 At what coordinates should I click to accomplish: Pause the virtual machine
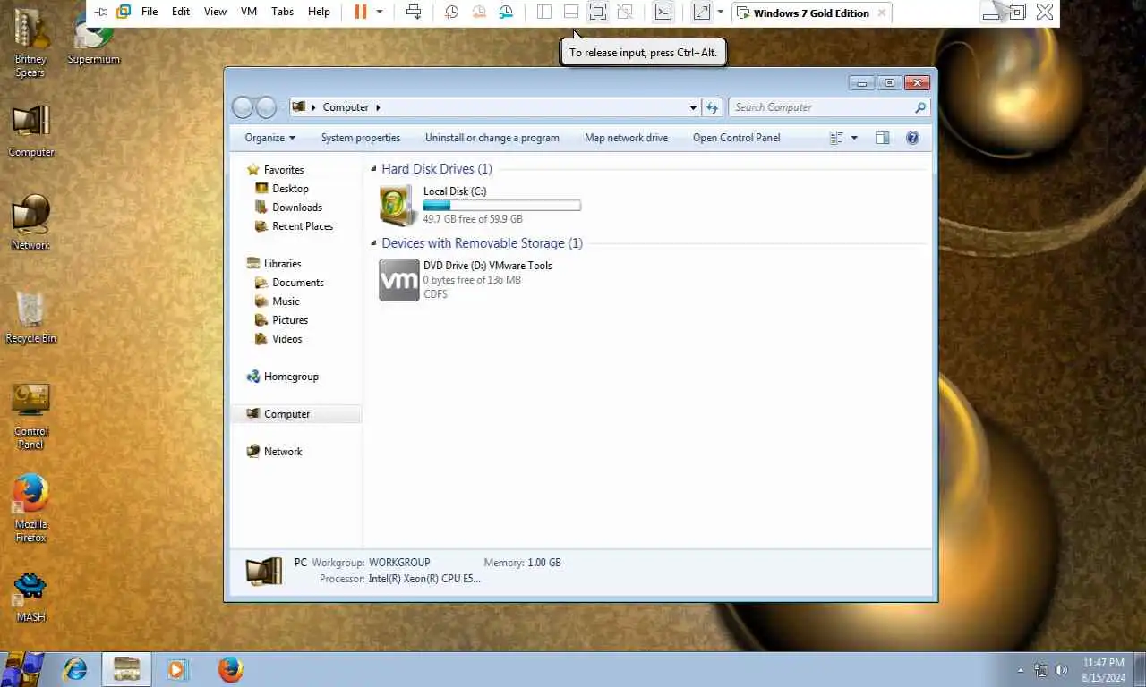pos(361,12)
